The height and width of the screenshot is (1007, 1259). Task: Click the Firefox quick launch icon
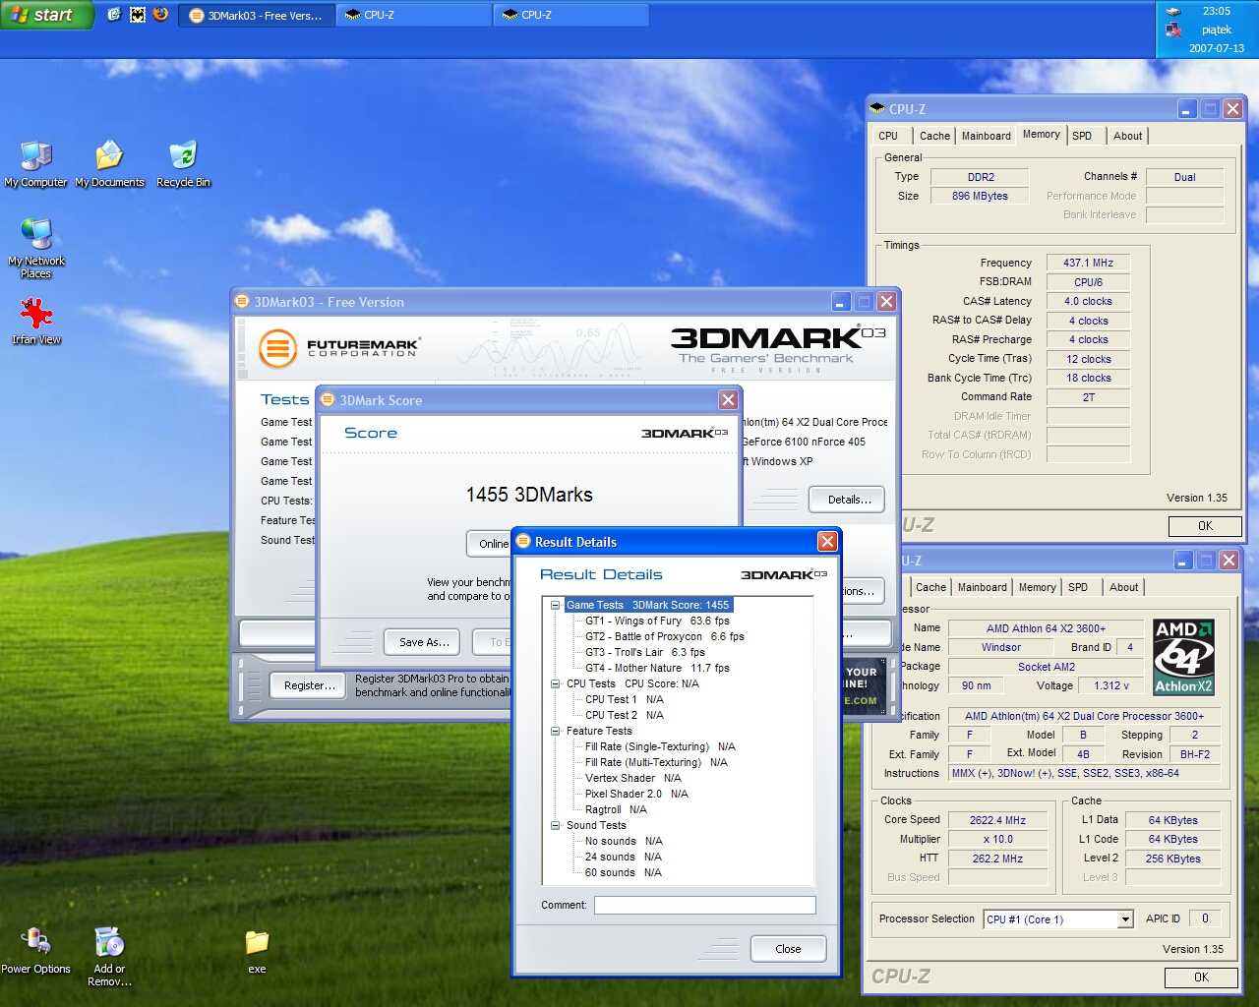click(x=160, y=15)
